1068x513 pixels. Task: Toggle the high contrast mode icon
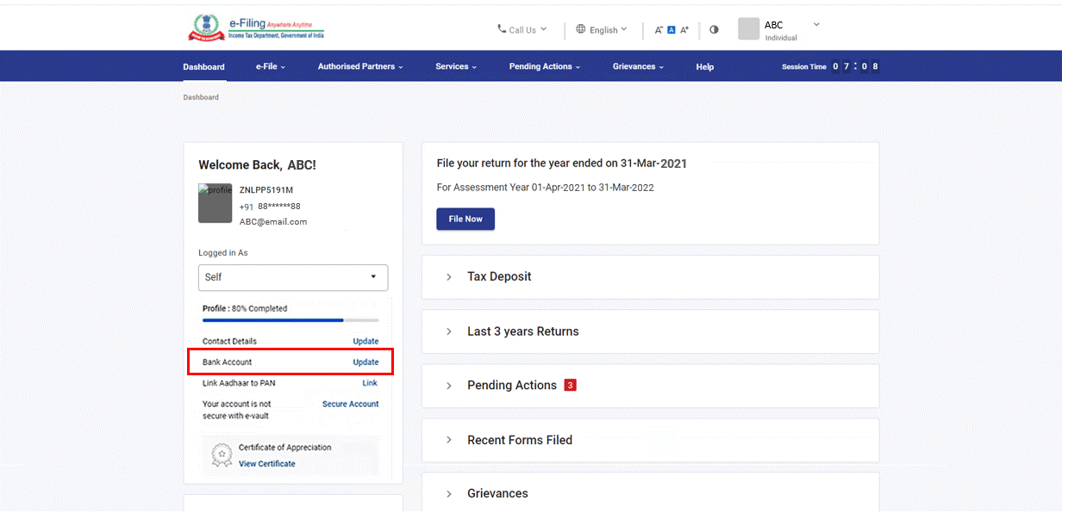(714, 30)
